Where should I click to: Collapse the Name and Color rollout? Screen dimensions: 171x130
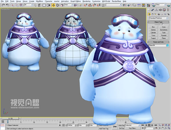[158, 42]
